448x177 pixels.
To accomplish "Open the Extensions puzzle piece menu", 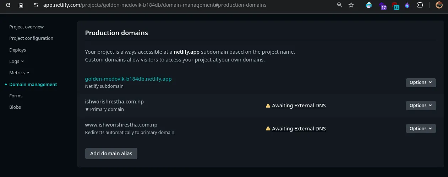I will [420, 5].
